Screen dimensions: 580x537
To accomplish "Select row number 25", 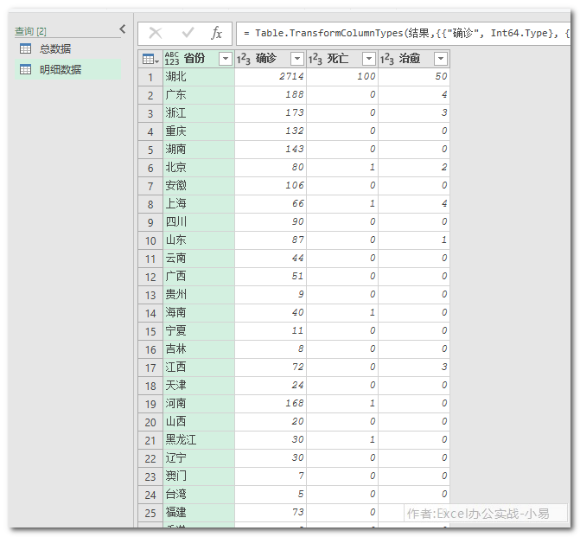I will [150, 512].
